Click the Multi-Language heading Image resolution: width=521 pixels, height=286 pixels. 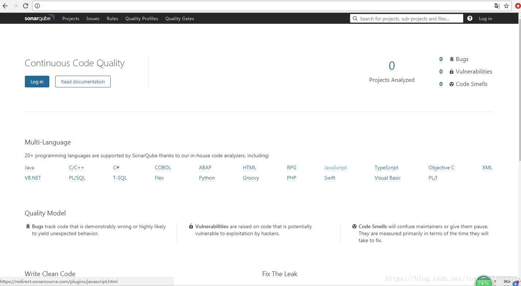pos(48,142)
